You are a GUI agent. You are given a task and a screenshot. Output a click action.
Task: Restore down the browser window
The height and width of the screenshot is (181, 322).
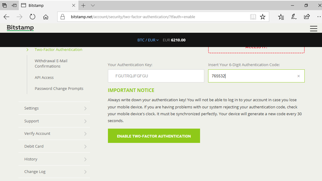(306, 6)
